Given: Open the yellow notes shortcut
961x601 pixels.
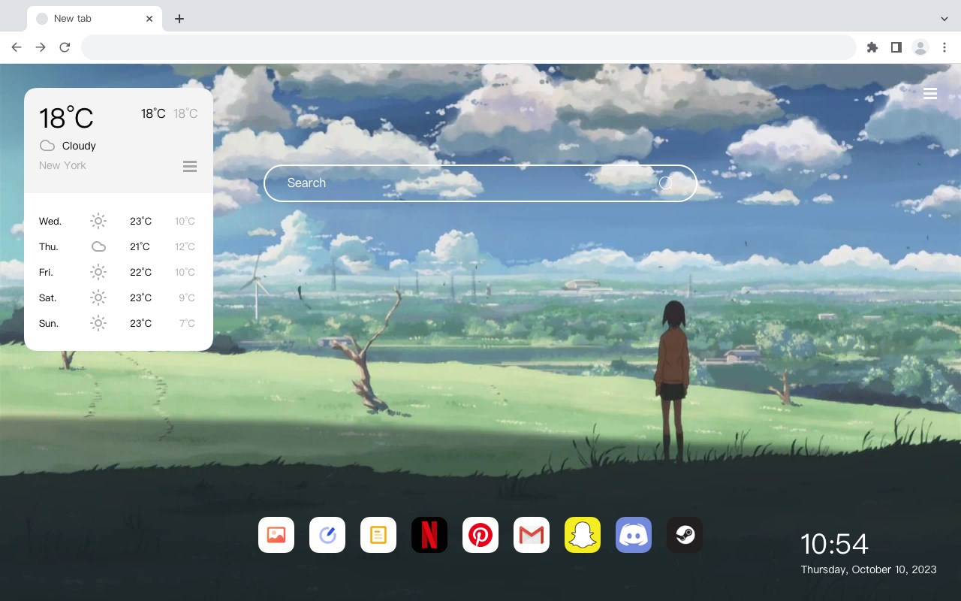Looking at the screenshot, I should (x=378, y=535).
